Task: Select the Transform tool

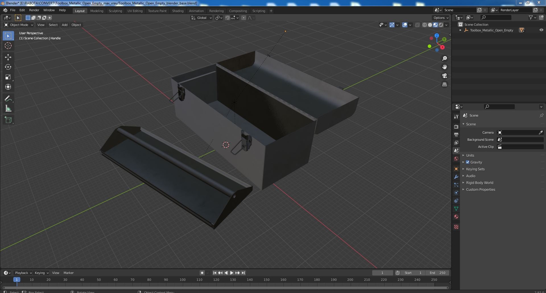Action: pos(8,87)
